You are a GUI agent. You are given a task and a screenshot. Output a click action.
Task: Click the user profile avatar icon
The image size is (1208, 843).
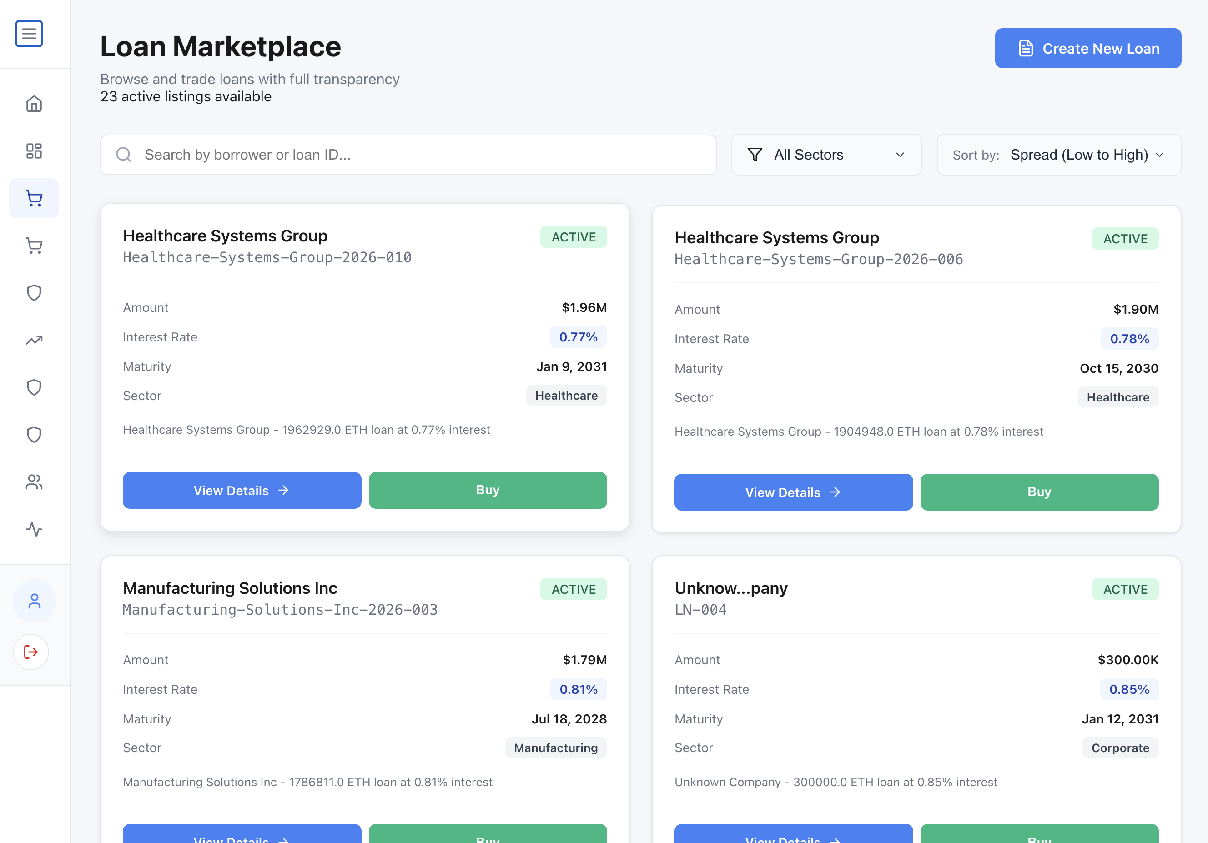coord(34,601)
